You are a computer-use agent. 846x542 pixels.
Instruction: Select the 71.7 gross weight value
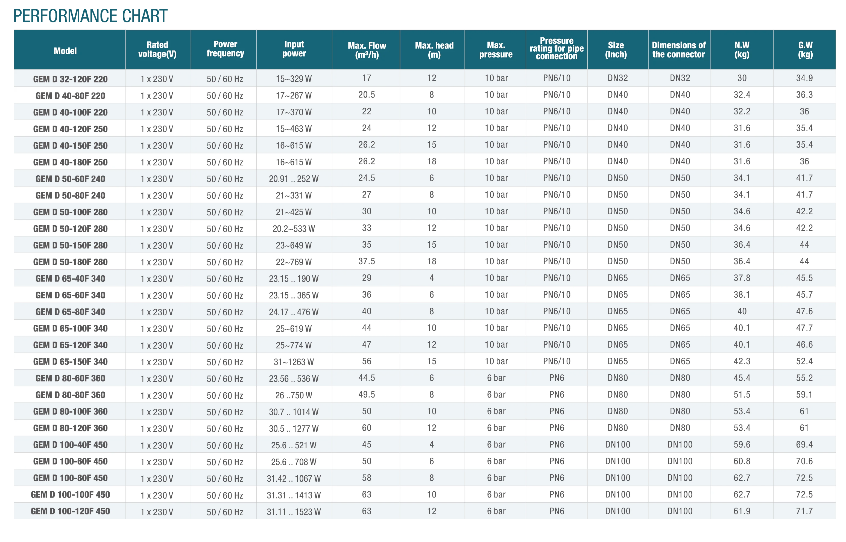coord(804,511)
